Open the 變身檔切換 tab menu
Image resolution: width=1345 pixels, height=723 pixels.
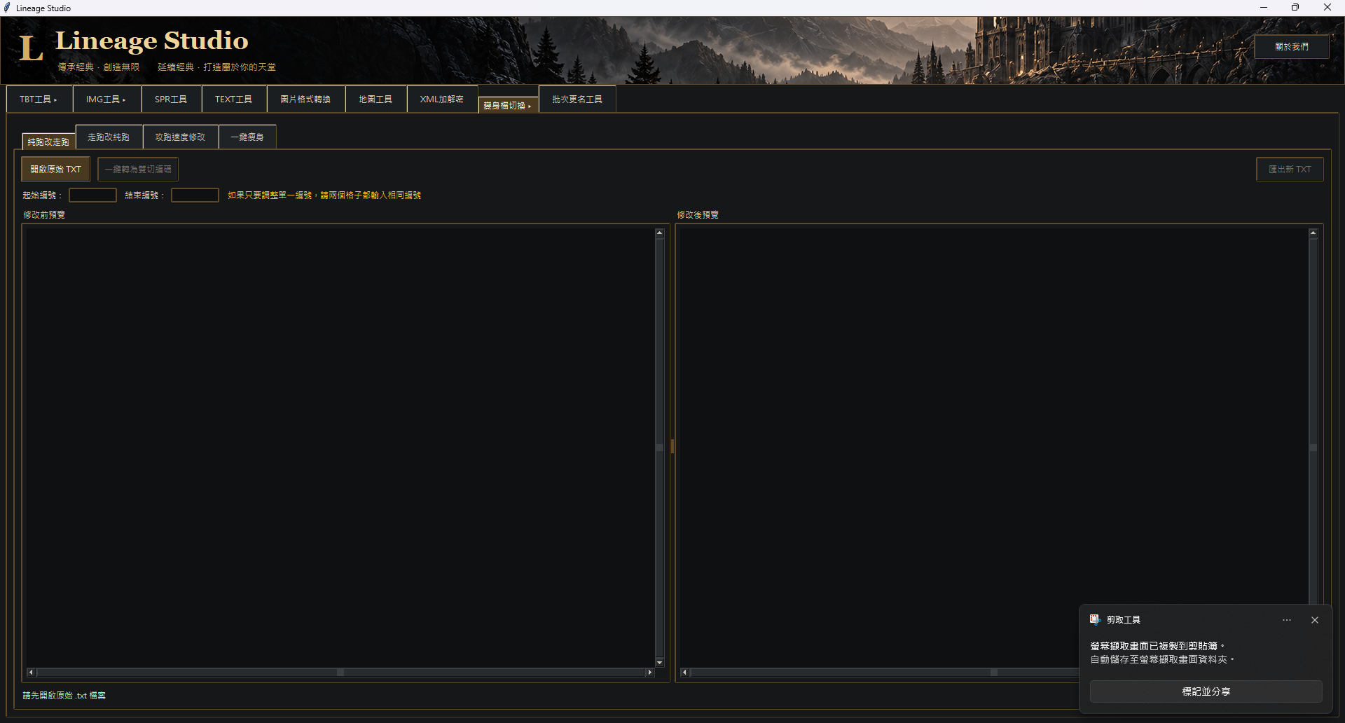coord(508,105)
